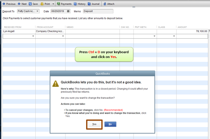The image size is (210, 139).
Task: Click the Previous label in toolbar
Action: (11, 4)
